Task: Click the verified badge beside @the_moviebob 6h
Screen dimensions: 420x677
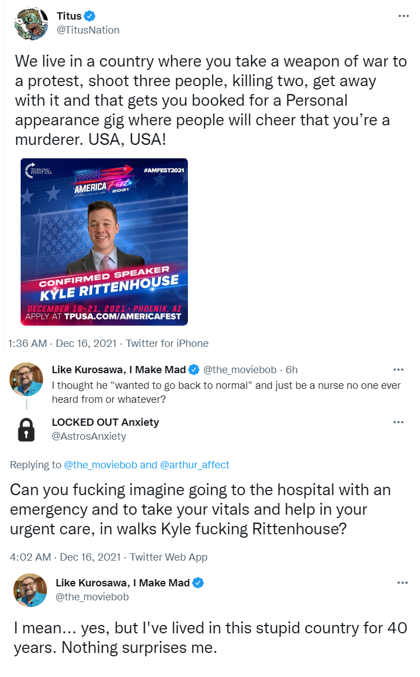Action: 194,369
